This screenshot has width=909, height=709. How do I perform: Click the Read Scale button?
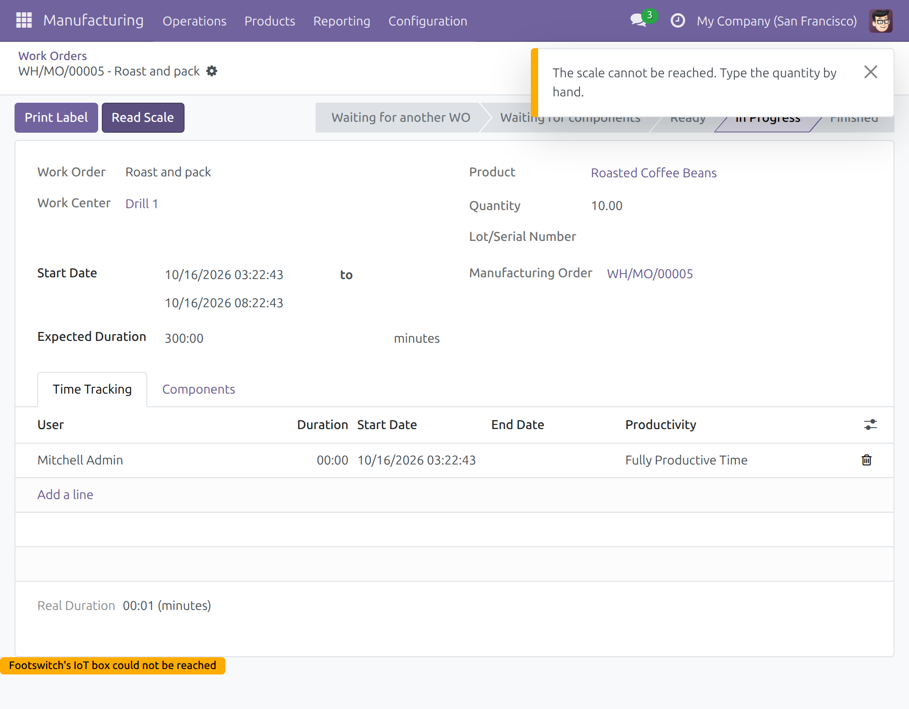pos(143,118)
